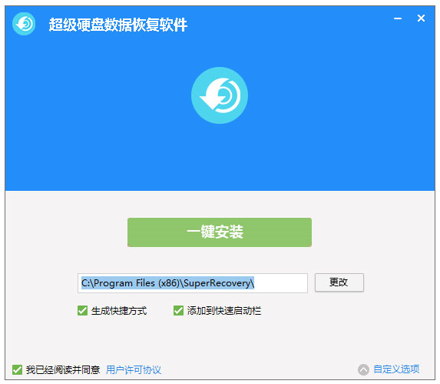Minimize the installer window
The image size is (440, 384).
click(x=398, y=18)
